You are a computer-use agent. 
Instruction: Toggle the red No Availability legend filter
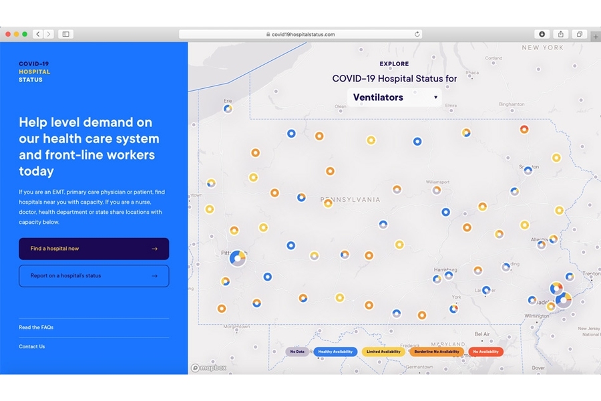(485, 352)
